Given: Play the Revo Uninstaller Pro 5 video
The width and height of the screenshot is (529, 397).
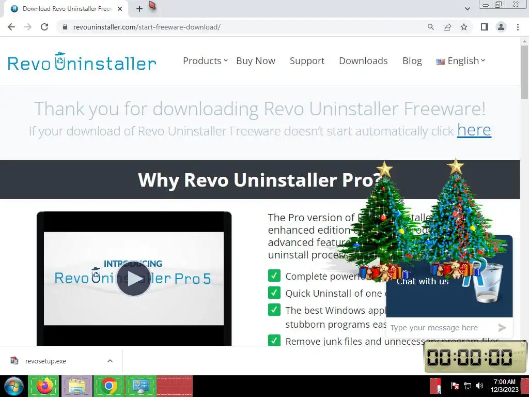Looking at the screenshot, I should (134, 279).
